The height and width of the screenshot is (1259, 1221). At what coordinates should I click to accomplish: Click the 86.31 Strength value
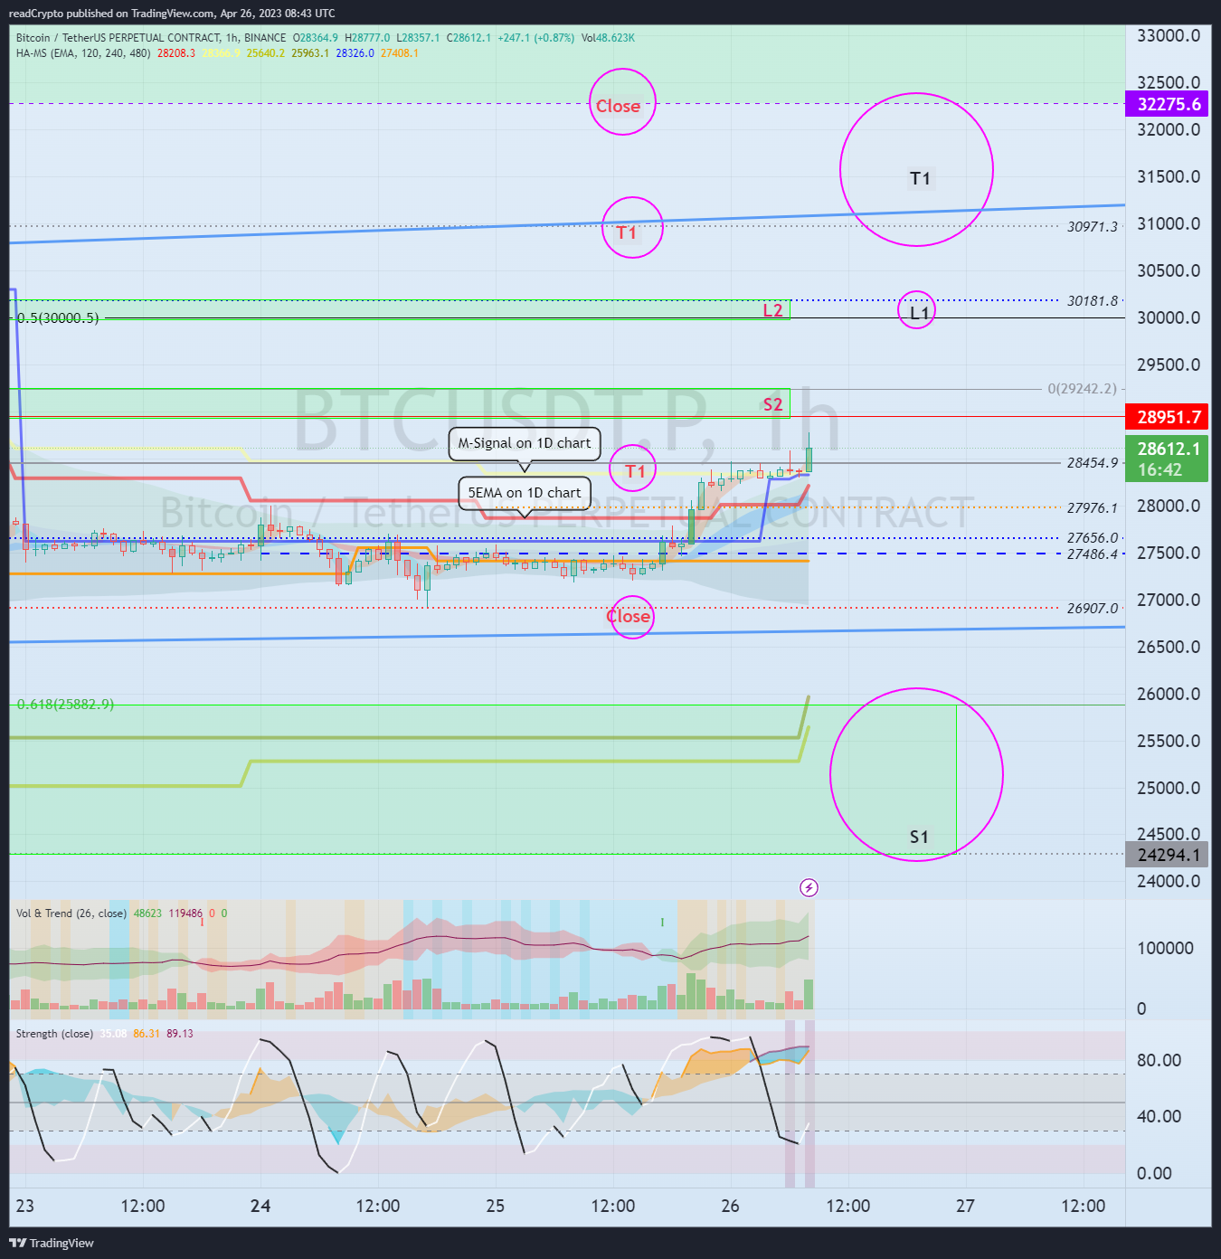coord(147,1034)
